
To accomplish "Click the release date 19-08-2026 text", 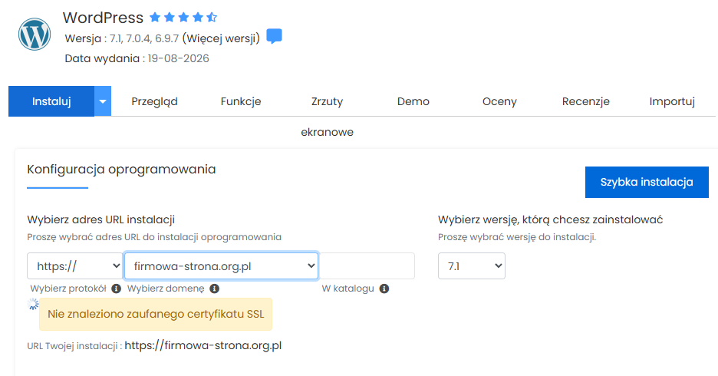I will pyautogui.click(x=178, y=58).
